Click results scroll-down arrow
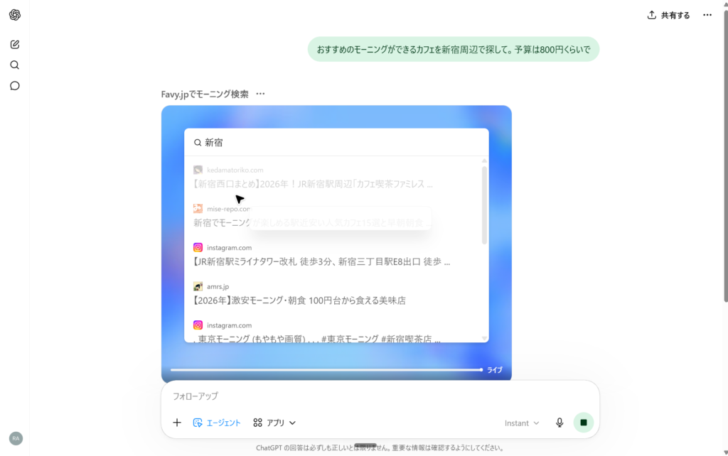The height and width of the screenshot is (456, 728). [x=484, y=339]
